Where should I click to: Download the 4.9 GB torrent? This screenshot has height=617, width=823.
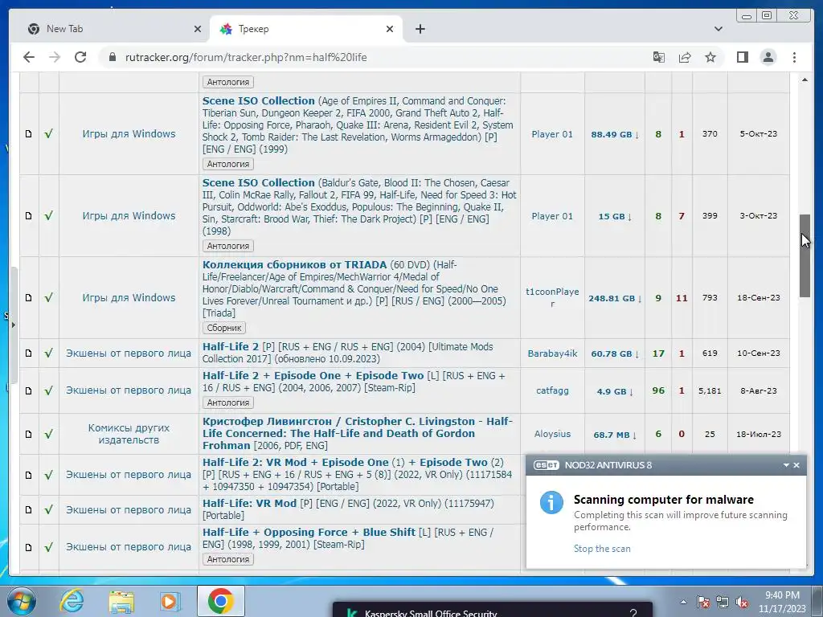point(615,391)
